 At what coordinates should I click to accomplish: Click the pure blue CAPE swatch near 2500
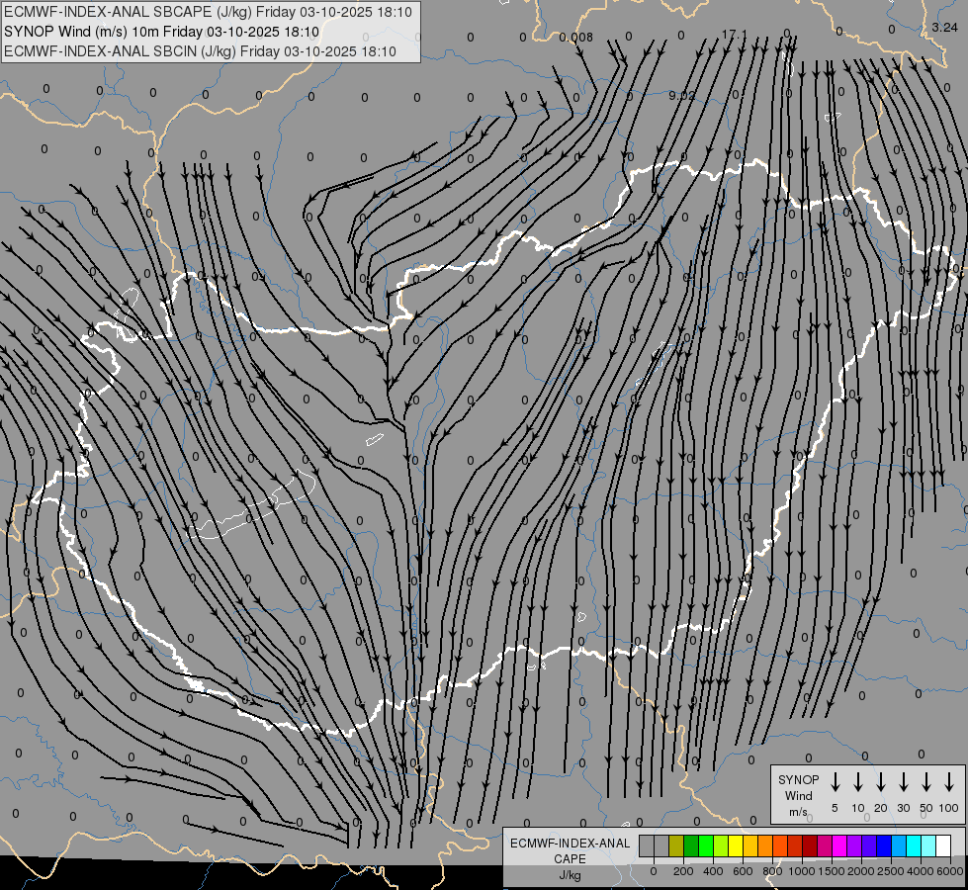(884, 845)
